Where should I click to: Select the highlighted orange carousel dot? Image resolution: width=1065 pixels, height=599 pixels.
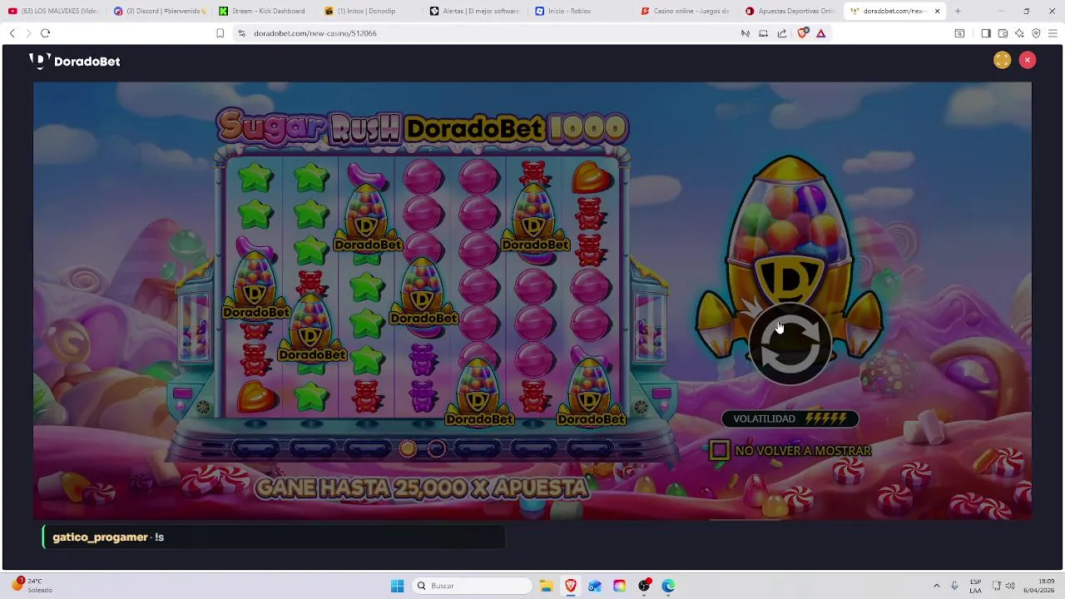click(x=407, y=449)
